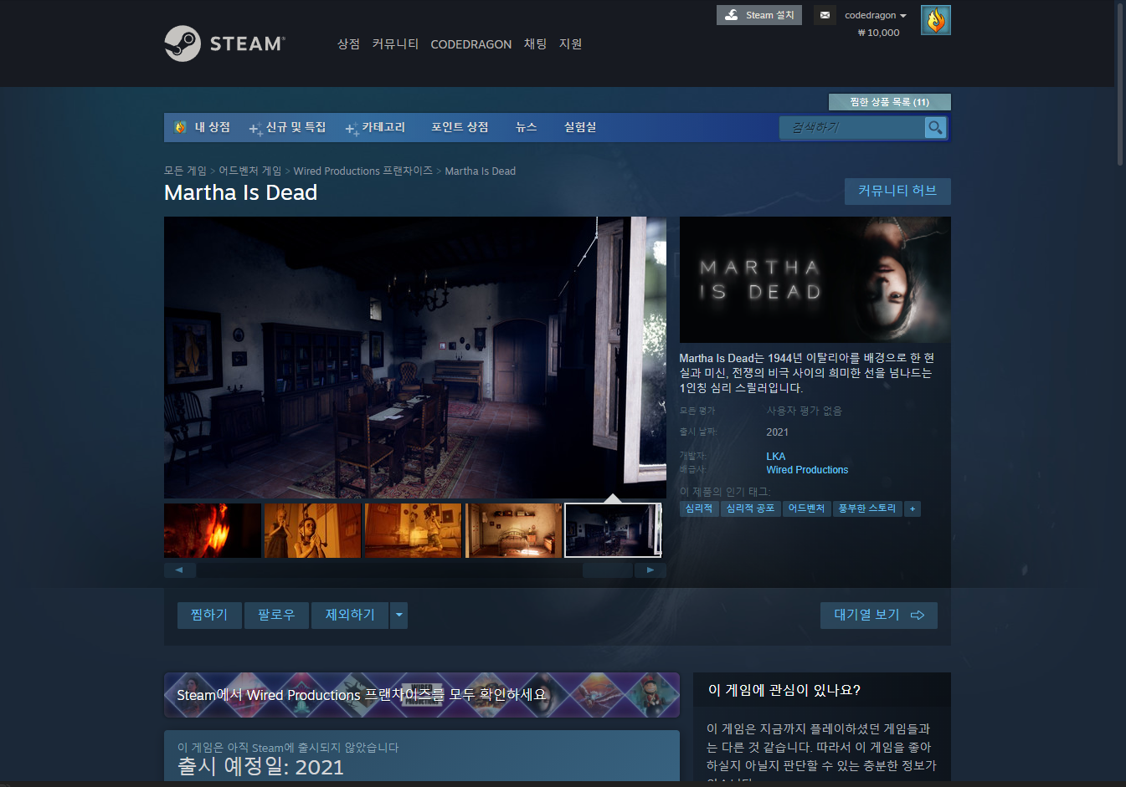This screenshot has height=787, width=1126.
Task: Expand the codedragon account dropdown
Action: tap(875, 15)
